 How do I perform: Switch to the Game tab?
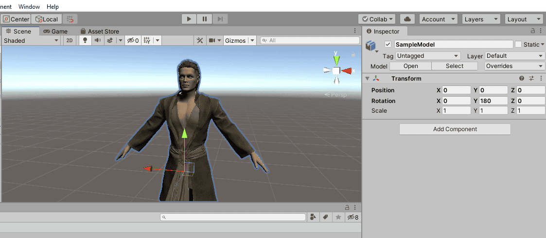pyautogui.click(x=56, y=31)
